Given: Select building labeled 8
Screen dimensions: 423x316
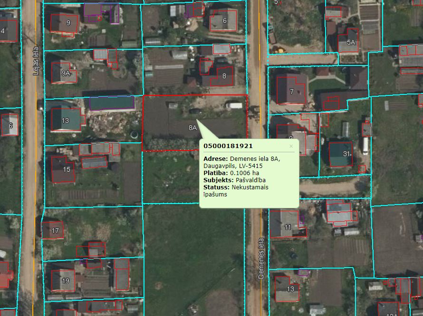Looking at the screenshot, I should coord(222,76).
